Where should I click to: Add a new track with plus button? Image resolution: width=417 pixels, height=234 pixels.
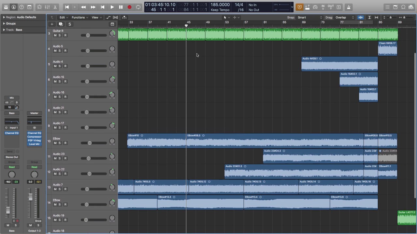point(52,24)
